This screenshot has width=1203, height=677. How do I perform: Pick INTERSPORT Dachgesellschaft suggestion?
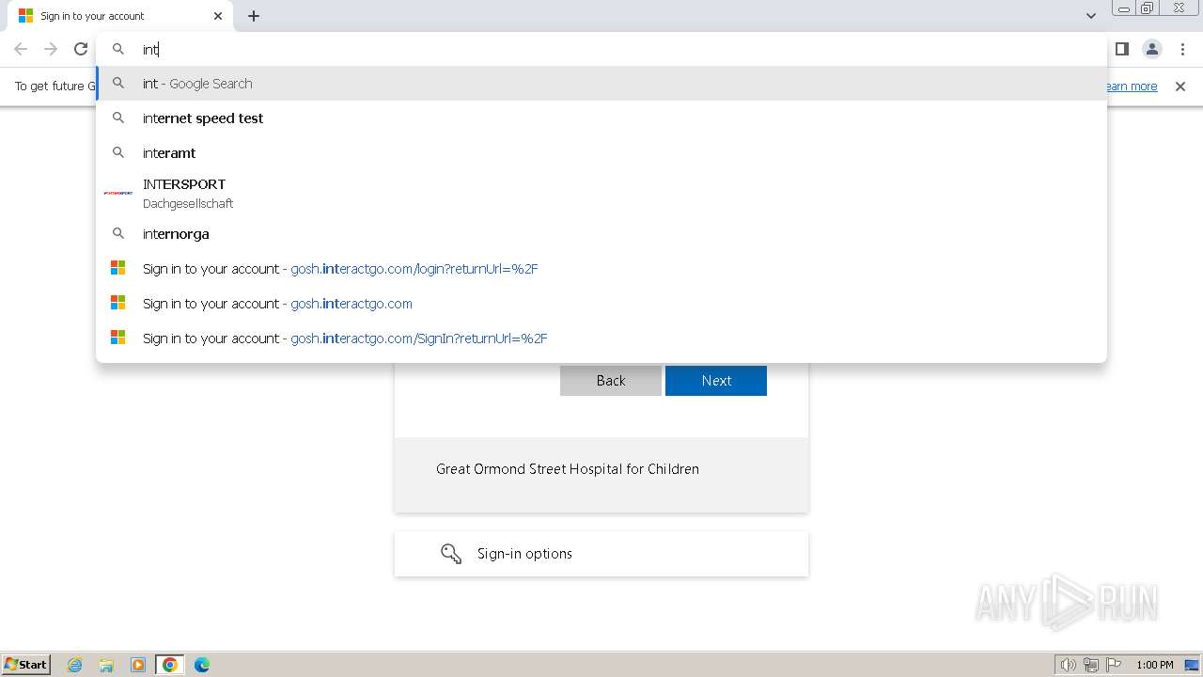tap(601, 193)
